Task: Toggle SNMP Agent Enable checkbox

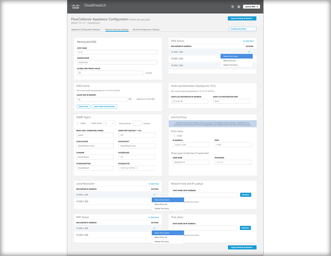Action: [x=77, y=123]
